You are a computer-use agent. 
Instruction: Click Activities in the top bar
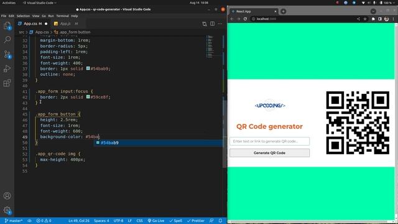(9, 2)
